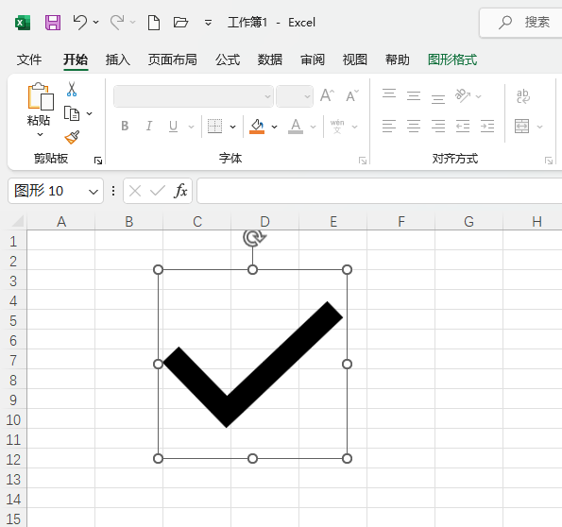Click the formula confirm checkmark button

point(158,191)
